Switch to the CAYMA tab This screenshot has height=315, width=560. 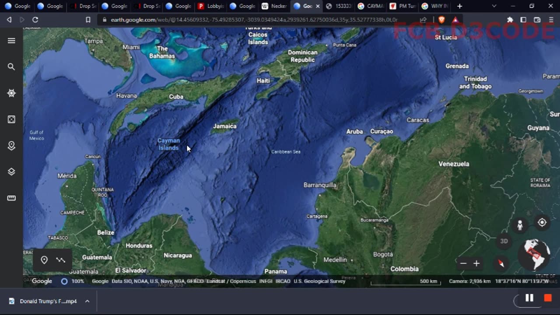point(370,6)
